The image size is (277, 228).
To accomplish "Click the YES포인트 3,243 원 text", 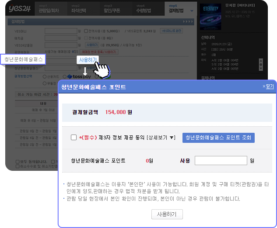I will click(141, 31).
